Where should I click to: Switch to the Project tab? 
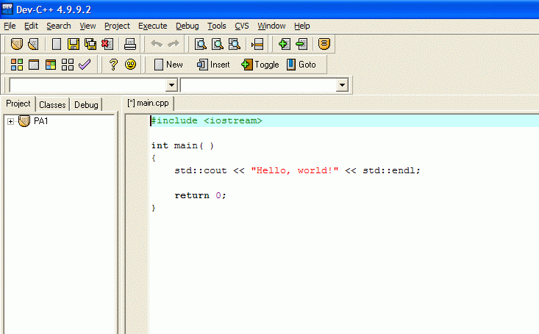pyautogui.click(x=18, y=104)
